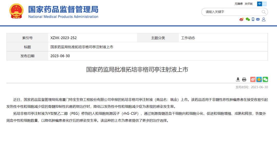The height and width of the screenshot is (142, 277).
Task: Click the first article paragraph starting 近日
Action: [x=137, y=103]
